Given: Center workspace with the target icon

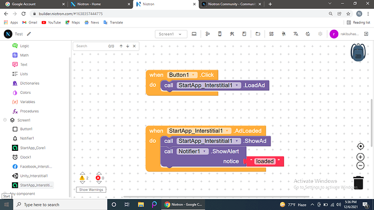Looking at the screenshot, I should point(360,146).
